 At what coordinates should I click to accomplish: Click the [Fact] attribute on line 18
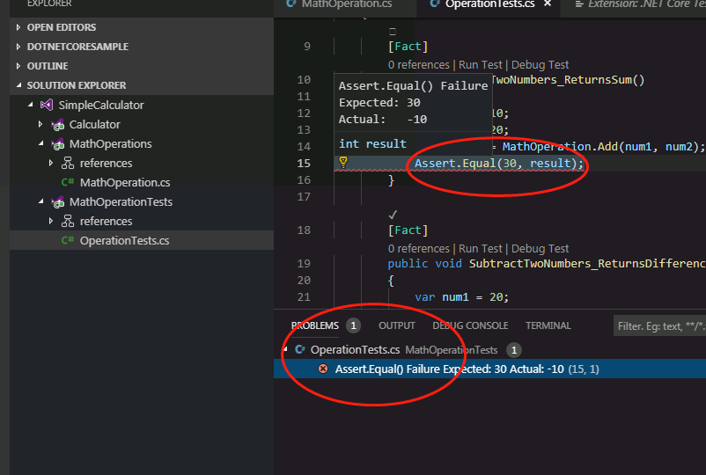(408, 230)
